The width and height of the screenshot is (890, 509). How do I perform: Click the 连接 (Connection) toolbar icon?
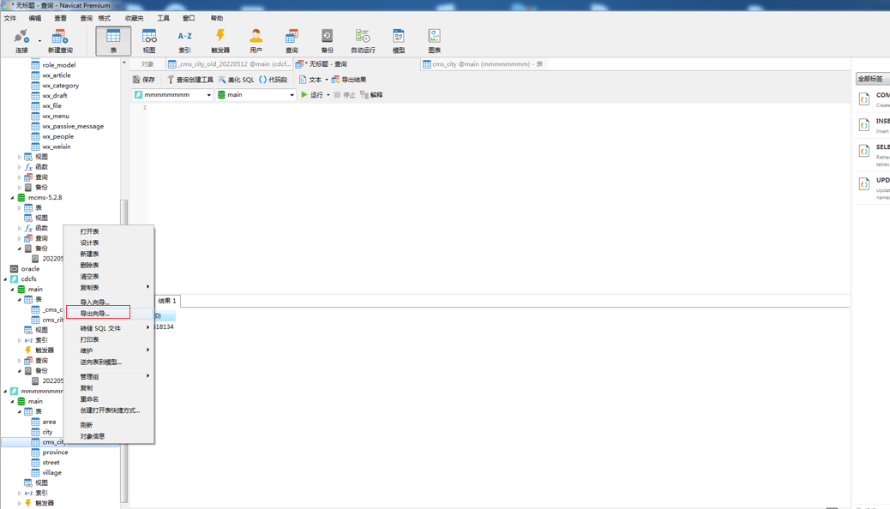pyautogui.click(x=21, y=39)
